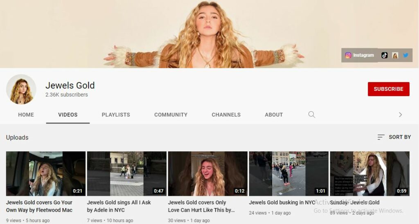Click the tab bar's next chevron arrow
Image resolution: width=419 pixels, height=224 pixels.
(400, 114)
